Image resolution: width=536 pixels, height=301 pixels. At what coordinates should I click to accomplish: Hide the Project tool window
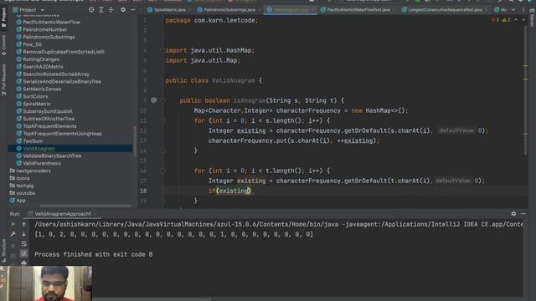point(133,10)
